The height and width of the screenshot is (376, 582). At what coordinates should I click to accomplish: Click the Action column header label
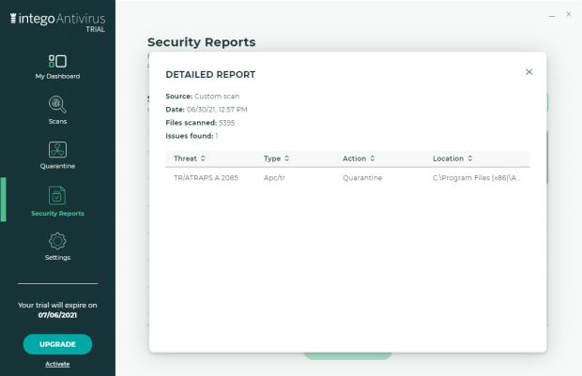point(354,158)
